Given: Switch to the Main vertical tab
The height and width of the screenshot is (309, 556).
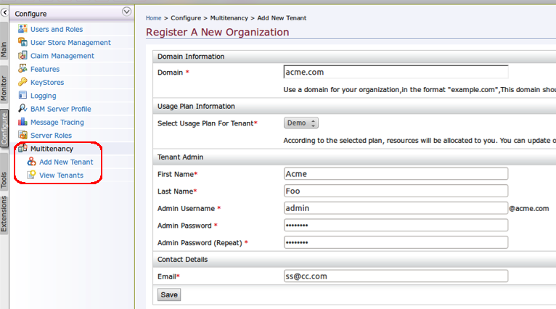Looking at the screenshot, I should (x=4, y=49).
